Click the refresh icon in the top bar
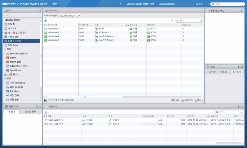 (121, 4)
